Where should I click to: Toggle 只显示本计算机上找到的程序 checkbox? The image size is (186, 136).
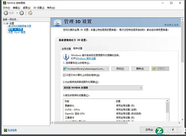[x=64, y=75]
